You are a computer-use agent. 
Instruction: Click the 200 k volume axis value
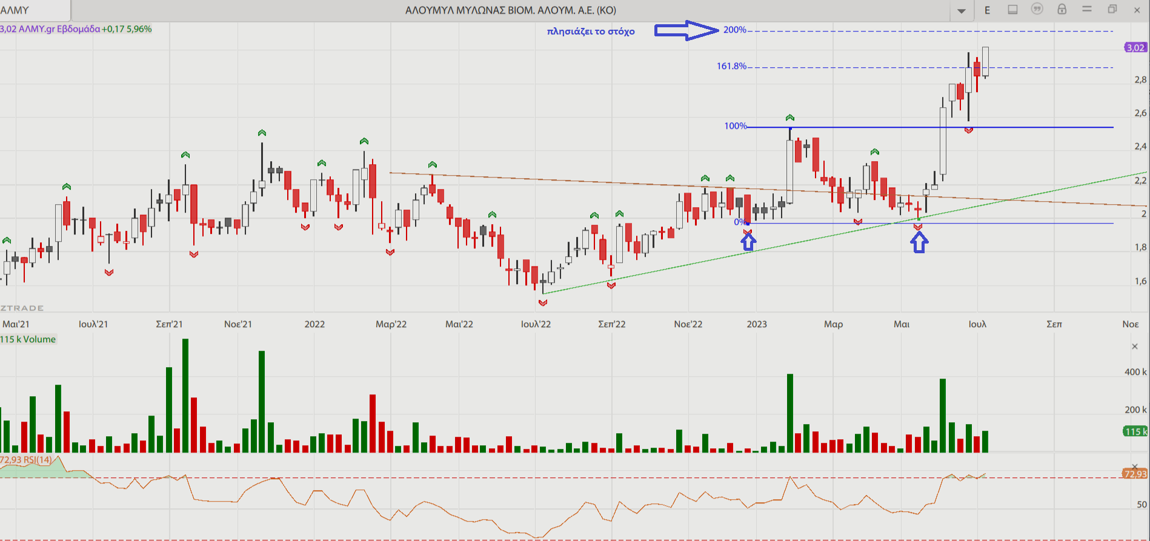click(1135, 410)
